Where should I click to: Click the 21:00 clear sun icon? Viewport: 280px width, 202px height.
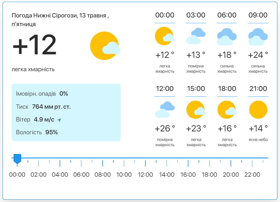258,110
